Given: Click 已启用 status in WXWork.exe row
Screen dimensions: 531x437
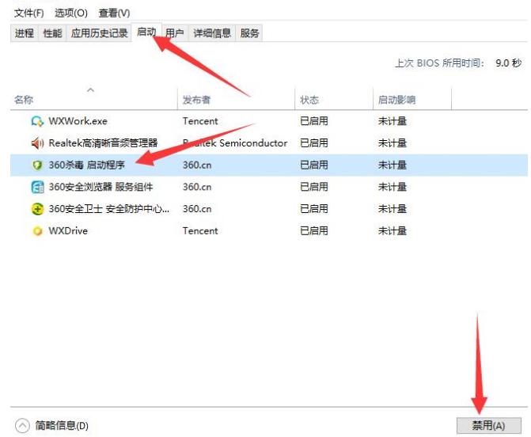Looking at the screenshot, I should [314, 121].
